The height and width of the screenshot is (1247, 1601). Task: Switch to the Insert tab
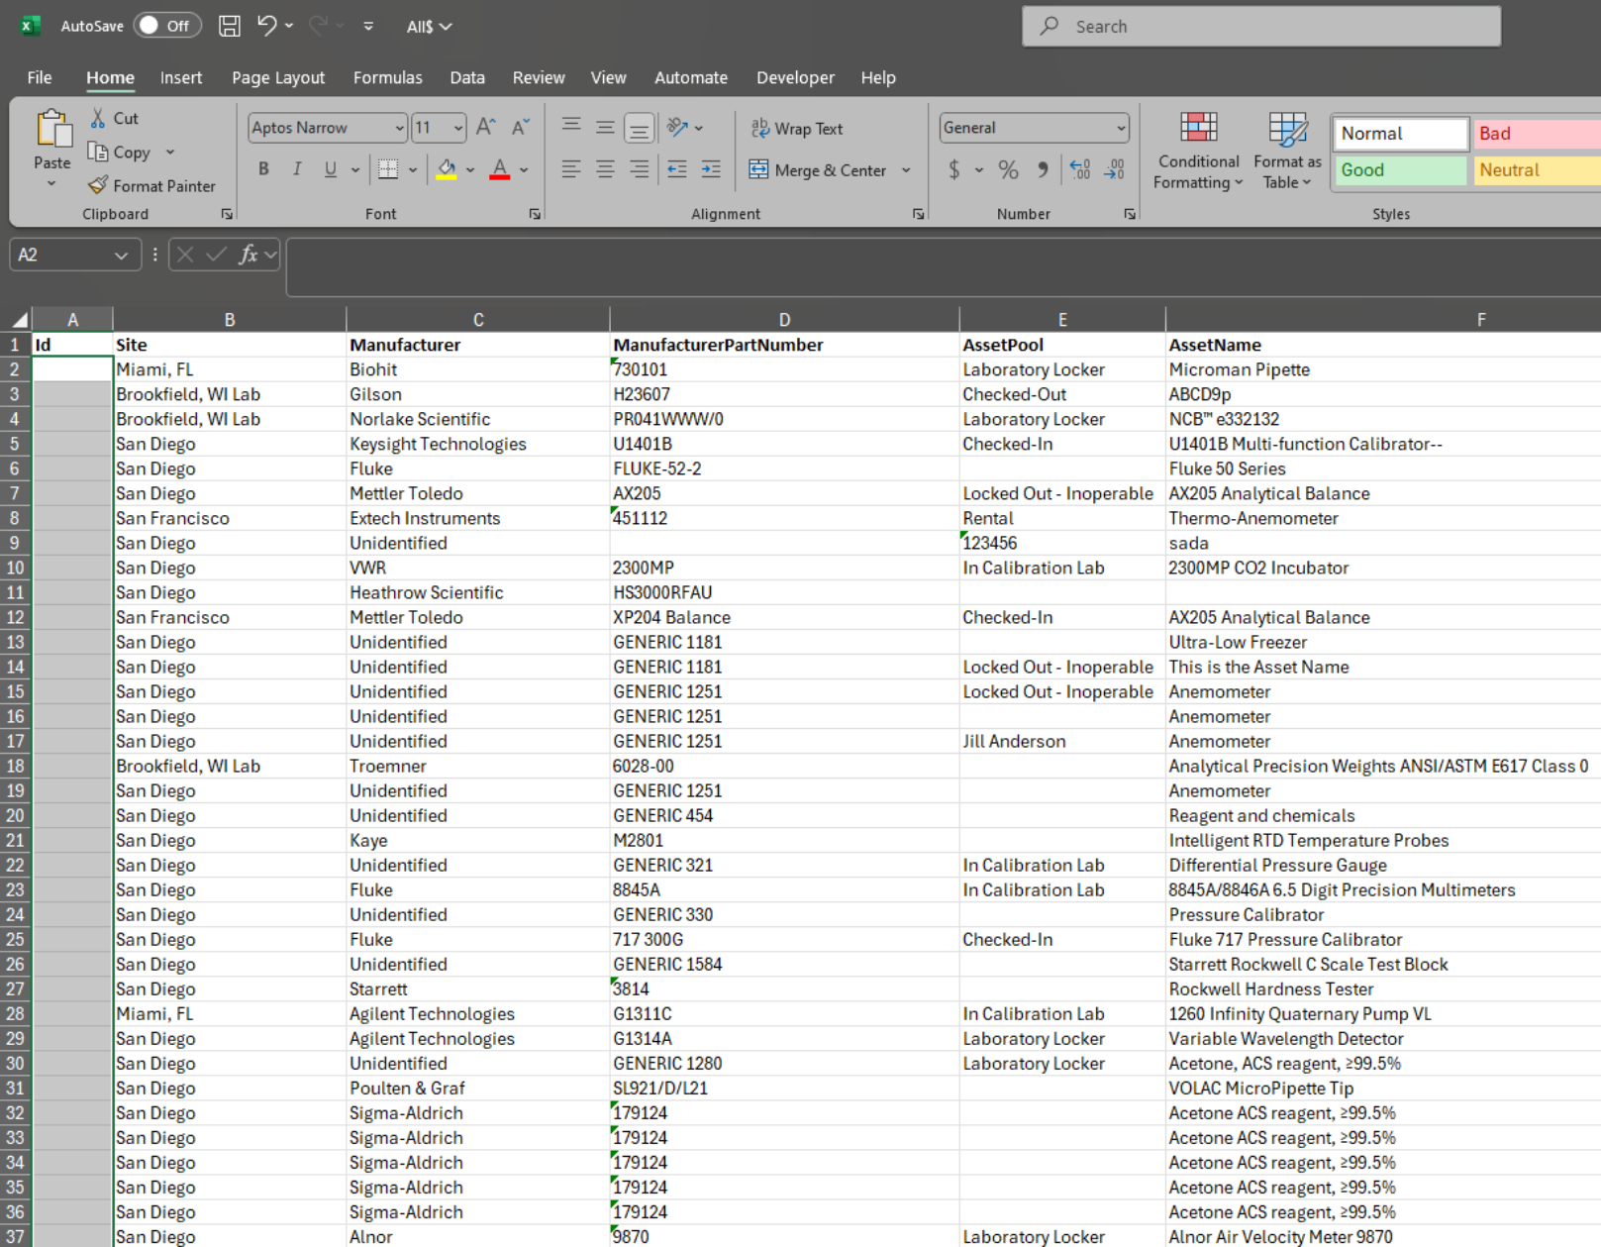click(181, 77)
